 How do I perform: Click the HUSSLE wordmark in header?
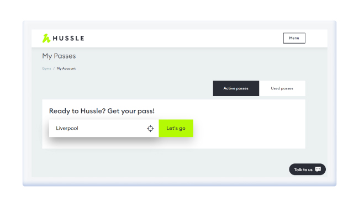coord(68,38)
